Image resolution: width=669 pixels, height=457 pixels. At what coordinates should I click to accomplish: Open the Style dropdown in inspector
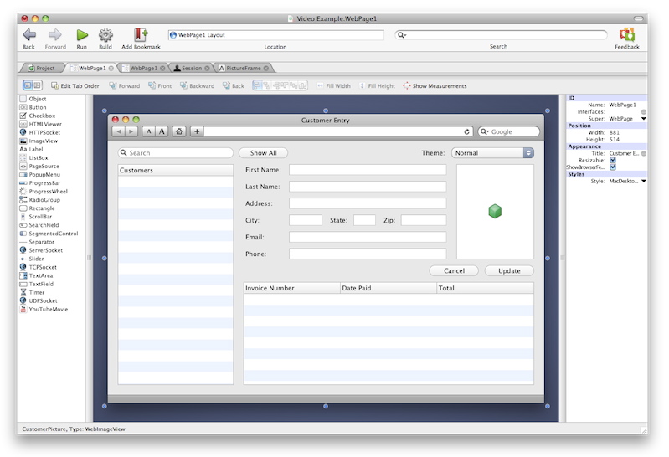pos(644,181)
